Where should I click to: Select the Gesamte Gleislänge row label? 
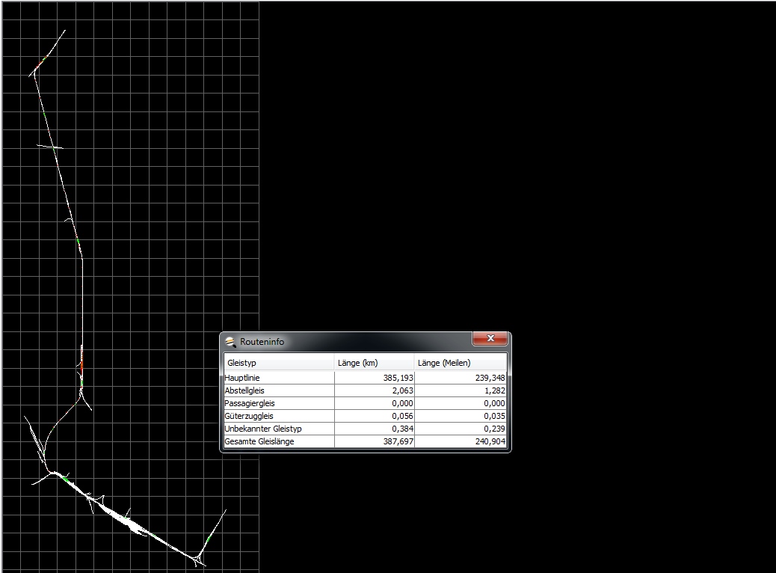coord(259,441)
